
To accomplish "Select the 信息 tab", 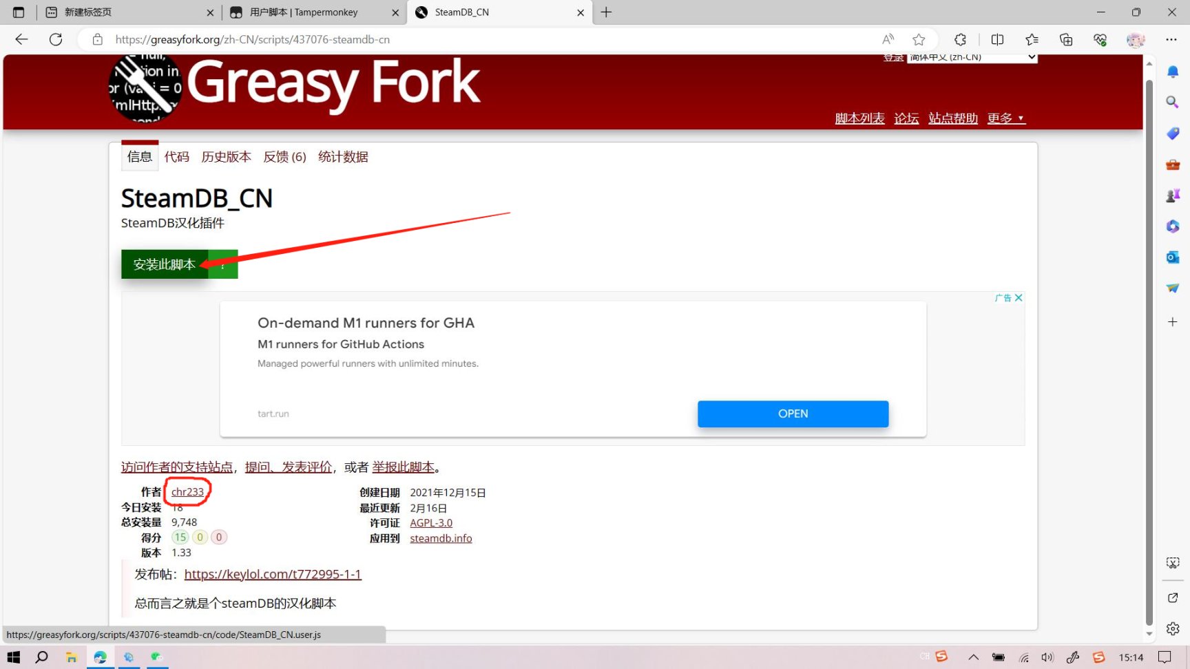I will tap(140, 157).
